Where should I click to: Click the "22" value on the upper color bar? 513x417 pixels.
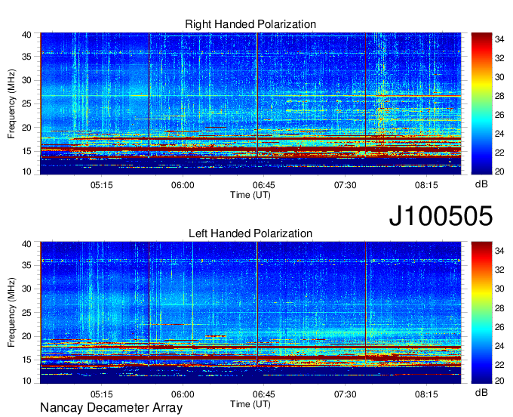(x=499, y=153)
